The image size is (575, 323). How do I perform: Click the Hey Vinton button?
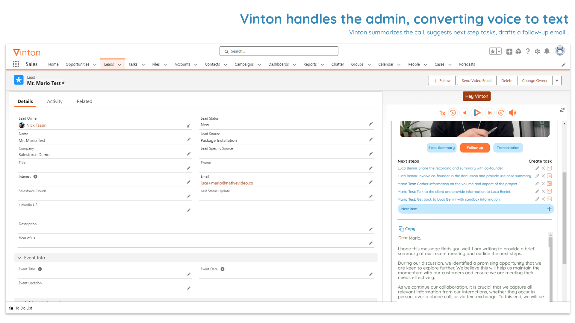coord(476,96)
